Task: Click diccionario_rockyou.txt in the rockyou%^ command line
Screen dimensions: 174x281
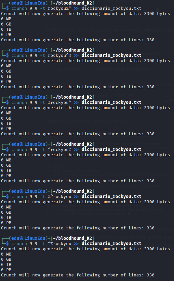Action: coord(111,8)
